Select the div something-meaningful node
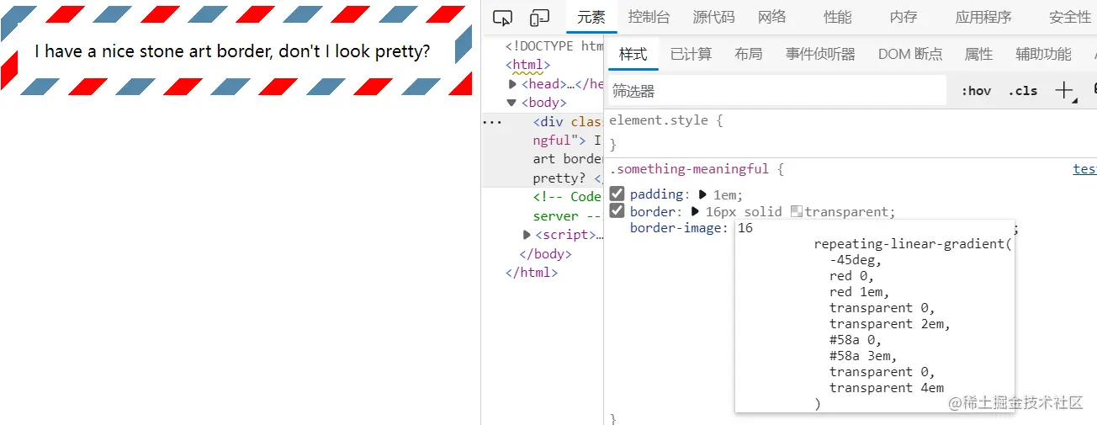This screenshot has width=1097, height=425. coord(543,149)
